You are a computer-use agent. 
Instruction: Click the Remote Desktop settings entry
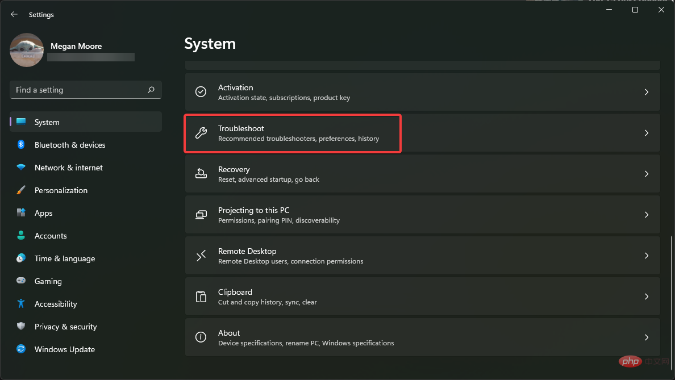(398, 255)
